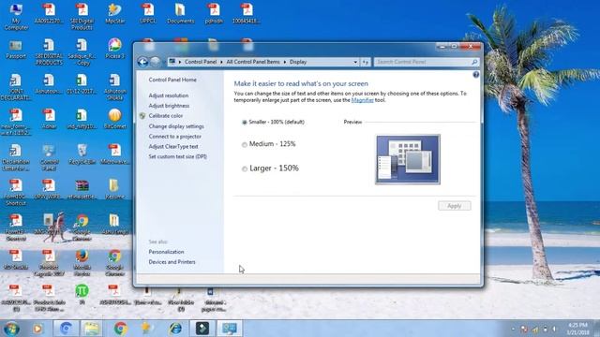Go back with the Back arrow button

[x=142, y=62]
